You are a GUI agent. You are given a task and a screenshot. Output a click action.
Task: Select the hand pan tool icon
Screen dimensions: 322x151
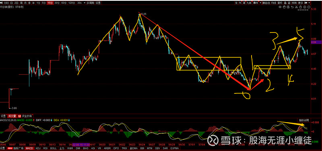coord(284,7)
